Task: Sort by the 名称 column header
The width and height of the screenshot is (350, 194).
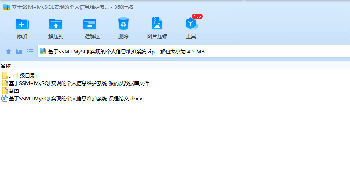Action: 5,66
